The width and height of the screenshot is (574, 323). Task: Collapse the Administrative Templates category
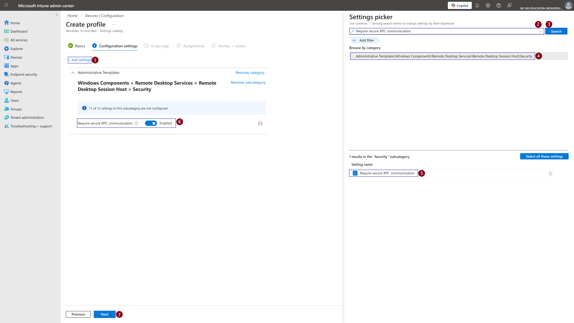[x=73, y=73]
